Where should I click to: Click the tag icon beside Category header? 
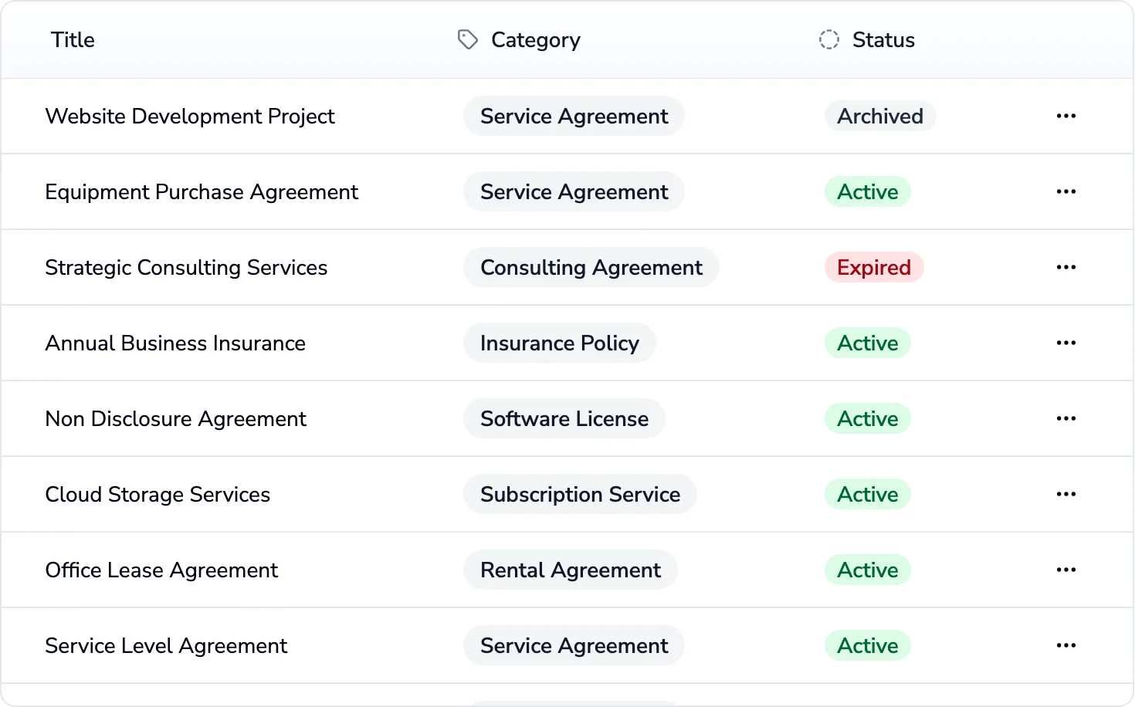click(x=468, y=39)
